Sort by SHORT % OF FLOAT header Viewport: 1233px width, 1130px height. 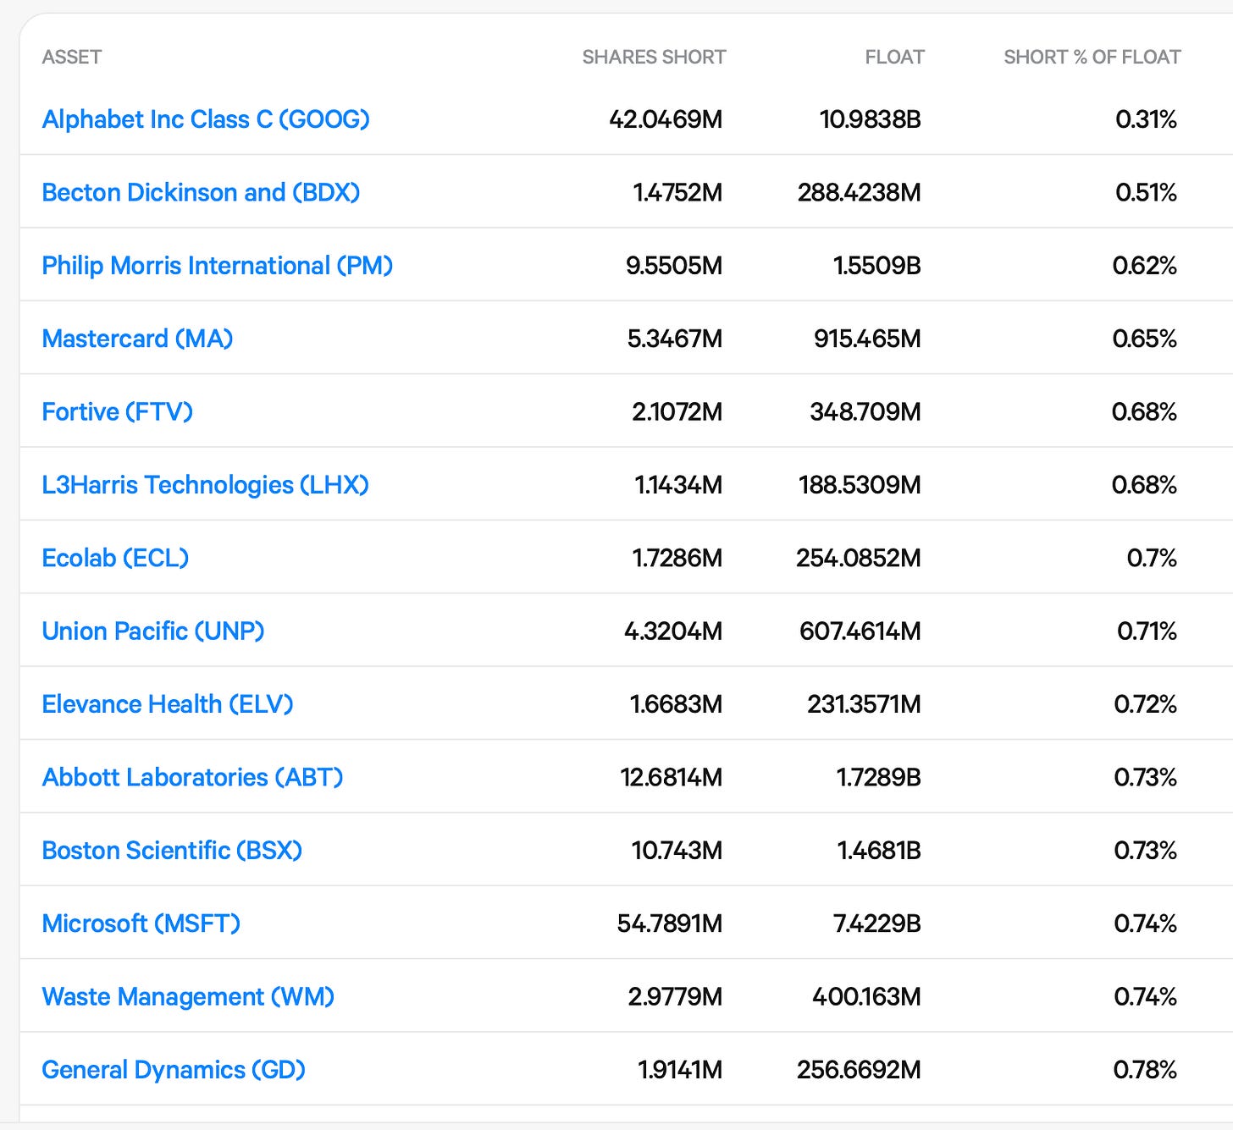pos(1092,57)
